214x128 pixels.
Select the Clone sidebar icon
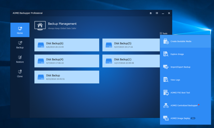20,73
